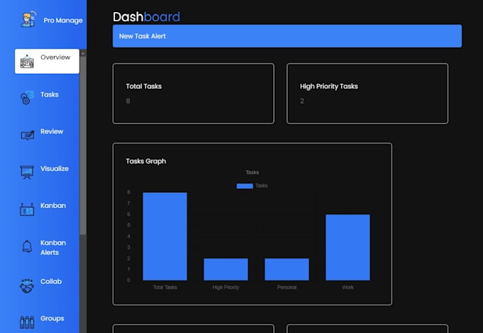The height and width of the screenshot is (333, 483).
Task: Click the Dashboard page title
Action: coord(146,16)
